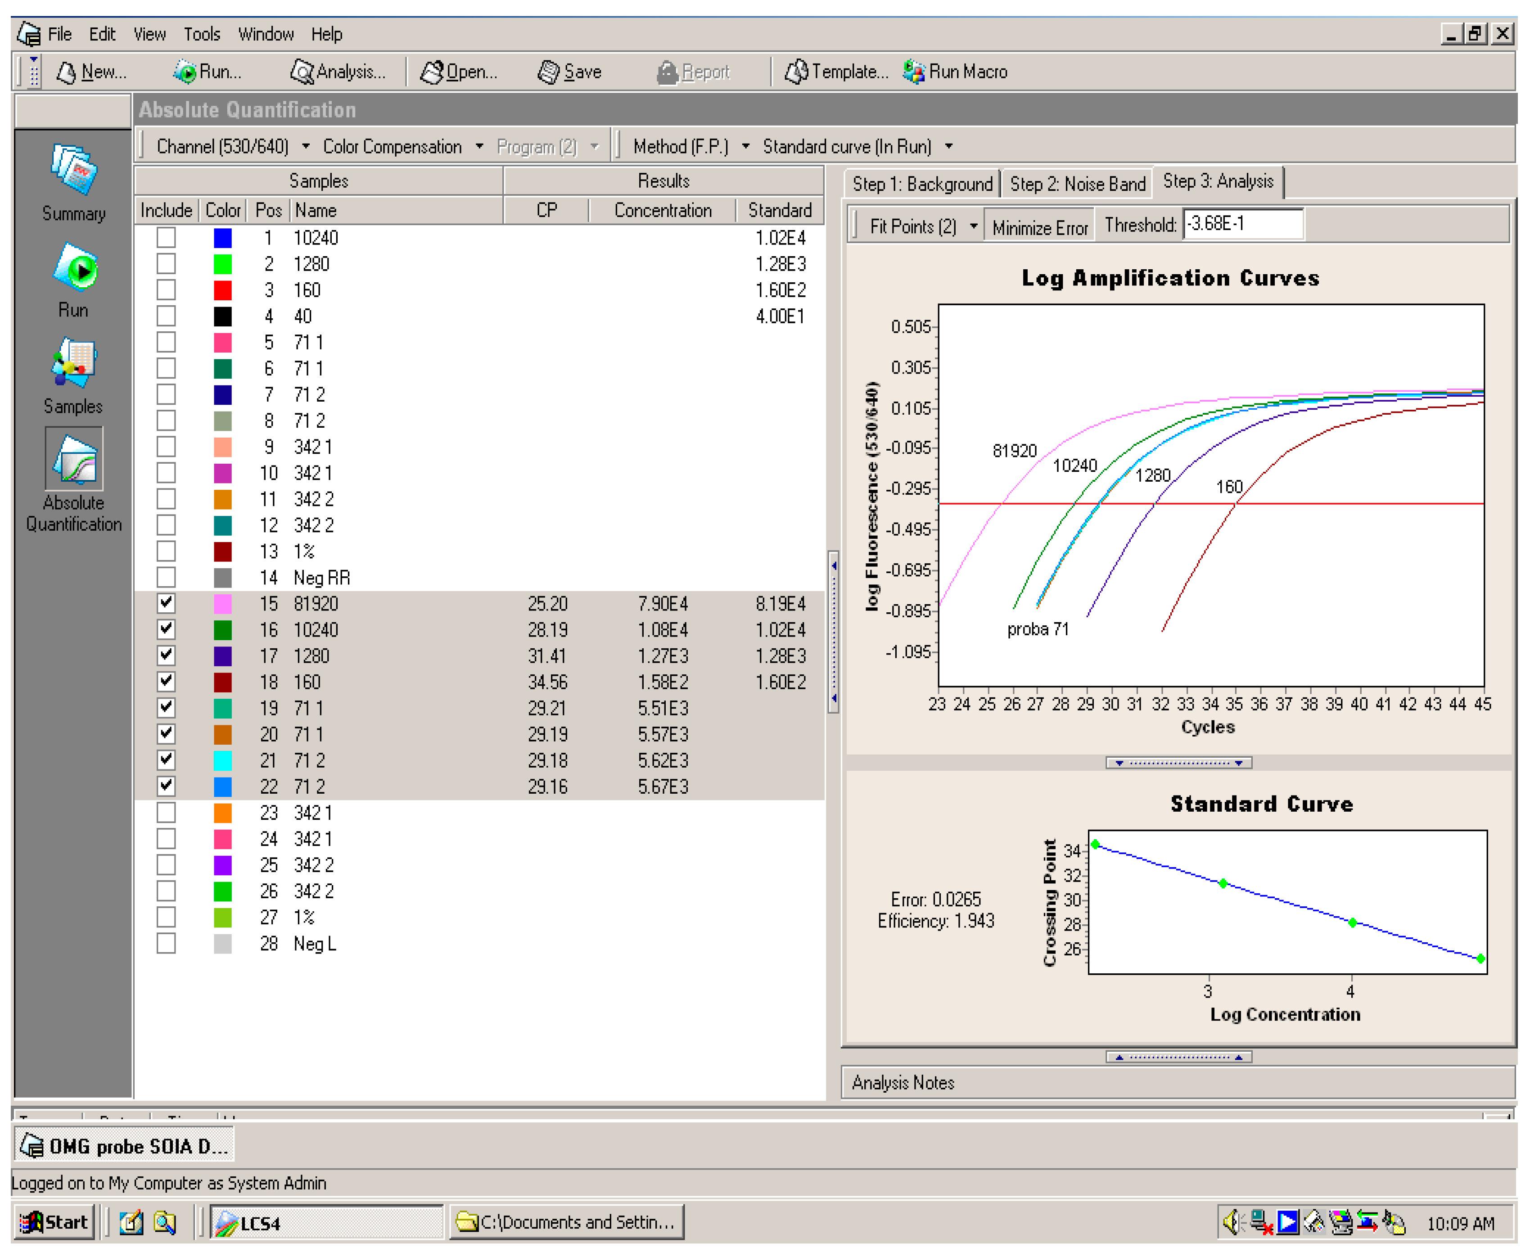Click the Windows Start button
1530x1257 pixels.
(54, 1222)
